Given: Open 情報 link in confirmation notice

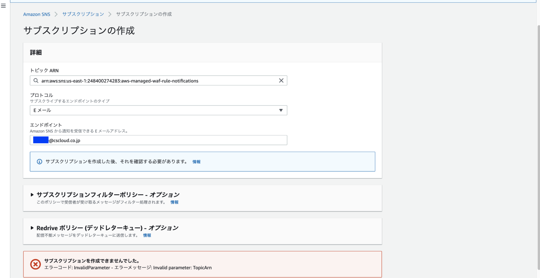Looking at the screenshot, I should click(x=196, y=162).
